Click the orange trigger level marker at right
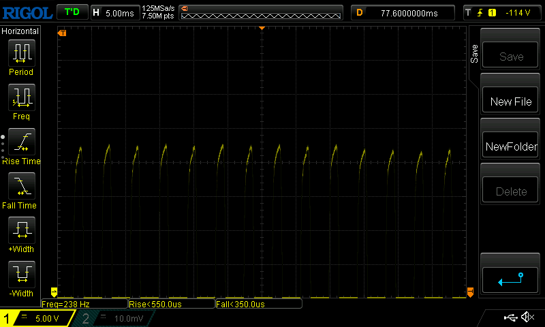This screenshot has width=545, height=327. point(470,292)
